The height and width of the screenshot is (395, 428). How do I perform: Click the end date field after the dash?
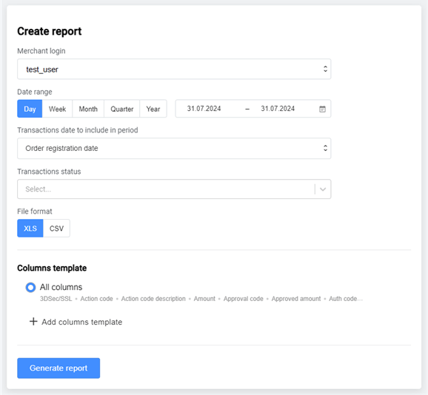click(278, 109)
